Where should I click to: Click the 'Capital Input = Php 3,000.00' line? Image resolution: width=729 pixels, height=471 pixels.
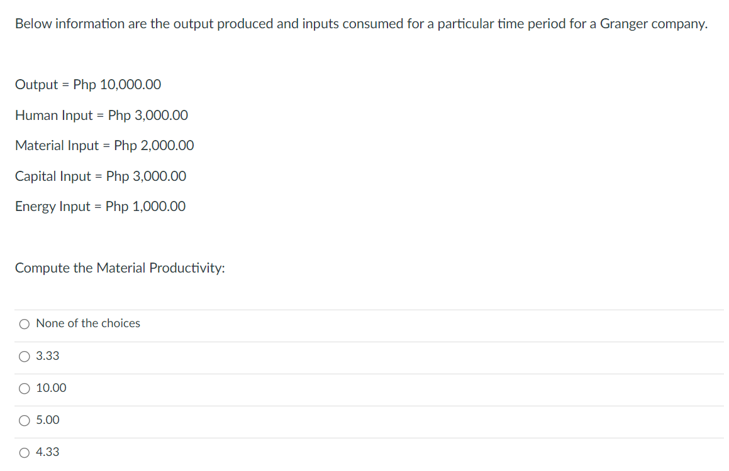click(x=100, y=176)
